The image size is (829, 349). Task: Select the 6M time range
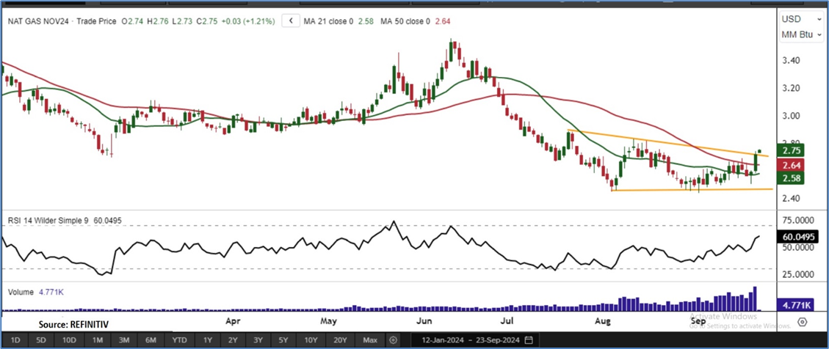[151, 339]
